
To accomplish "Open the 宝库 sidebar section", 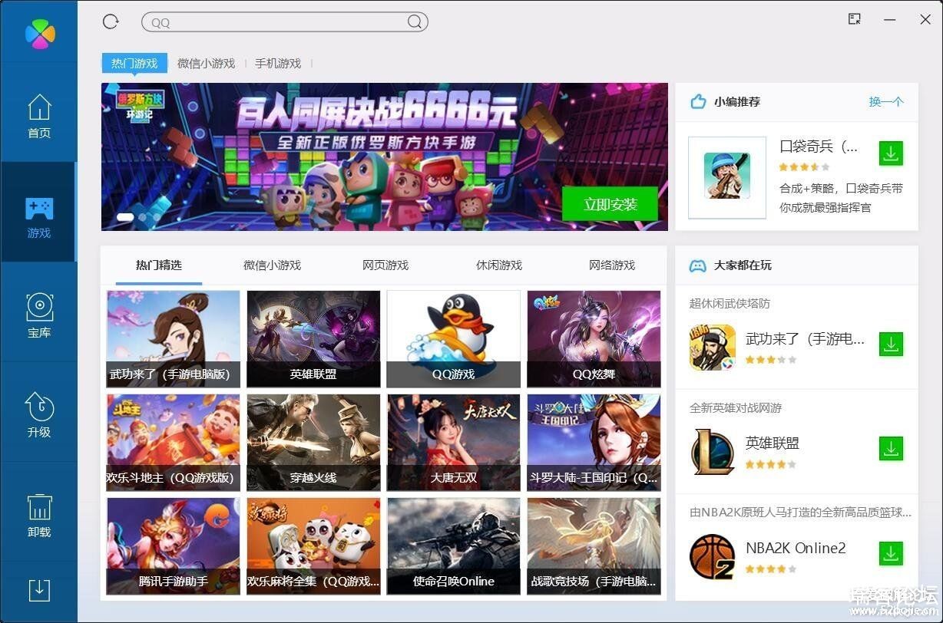I will (x=39, y=315).
